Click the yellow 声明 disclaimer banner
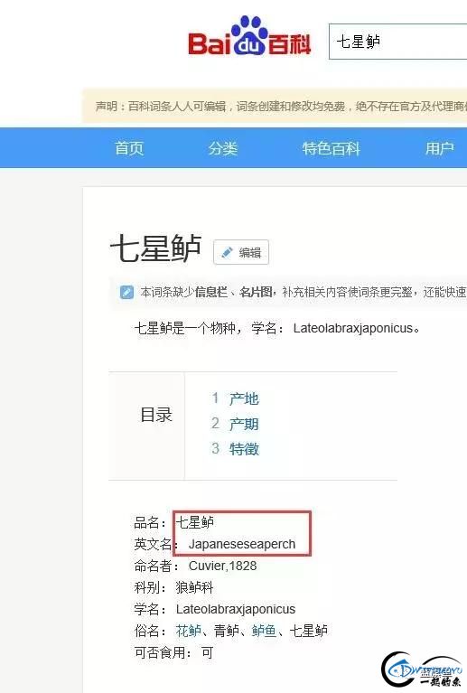467x693 pixels. (275, 106)
